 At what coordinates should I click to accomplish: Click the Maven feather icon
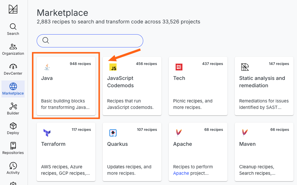click(245, 133)
